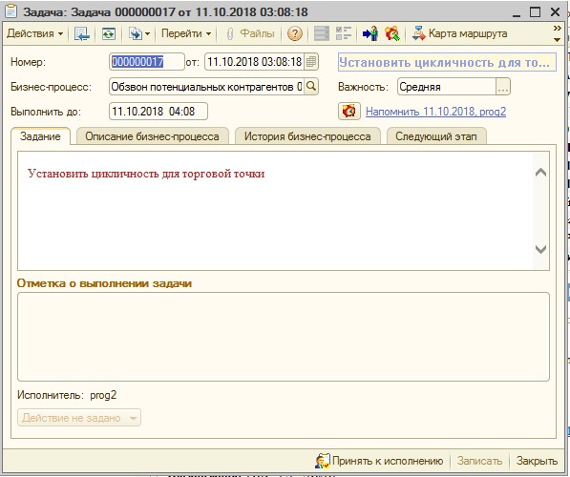The image size is (570, 477).
Task: Click into Отметка о выполнении задачи text field
Action: pos(284,337)
